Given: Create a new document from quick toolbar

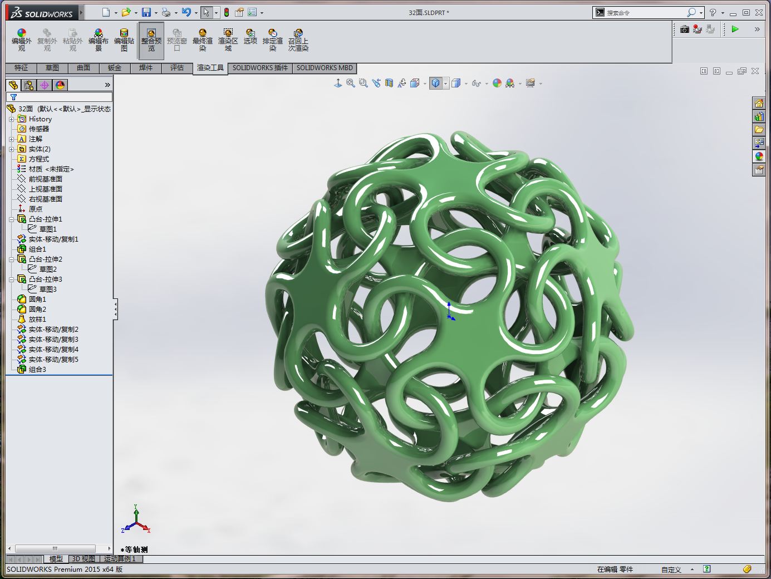Looking at the screenshot, I should 106,12.
